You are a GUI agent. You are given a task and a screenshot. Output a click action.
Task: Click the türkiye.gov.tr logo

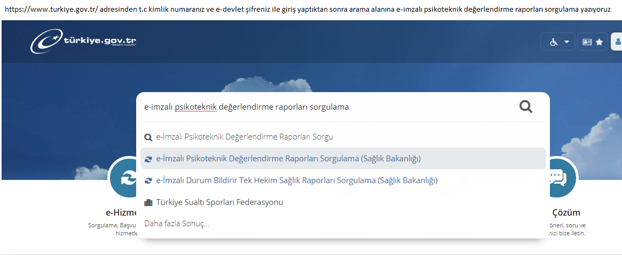pyautogui.click(x=84, y=42)
